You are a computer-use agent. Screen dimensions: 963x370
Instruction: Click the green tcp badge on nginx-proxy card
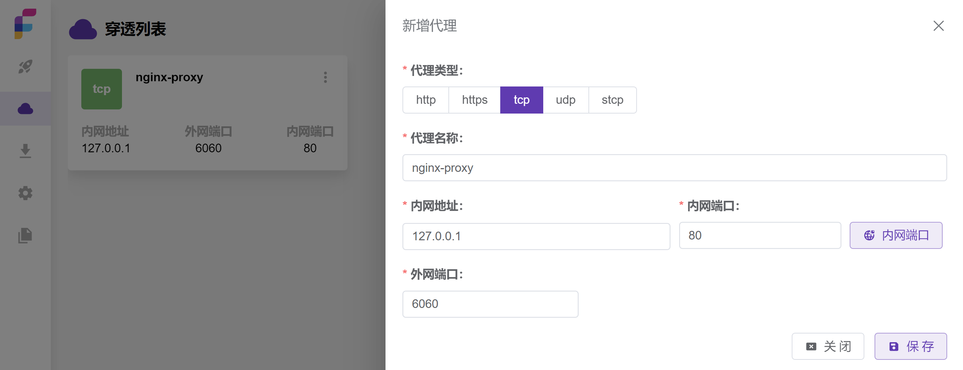(102, 89)
